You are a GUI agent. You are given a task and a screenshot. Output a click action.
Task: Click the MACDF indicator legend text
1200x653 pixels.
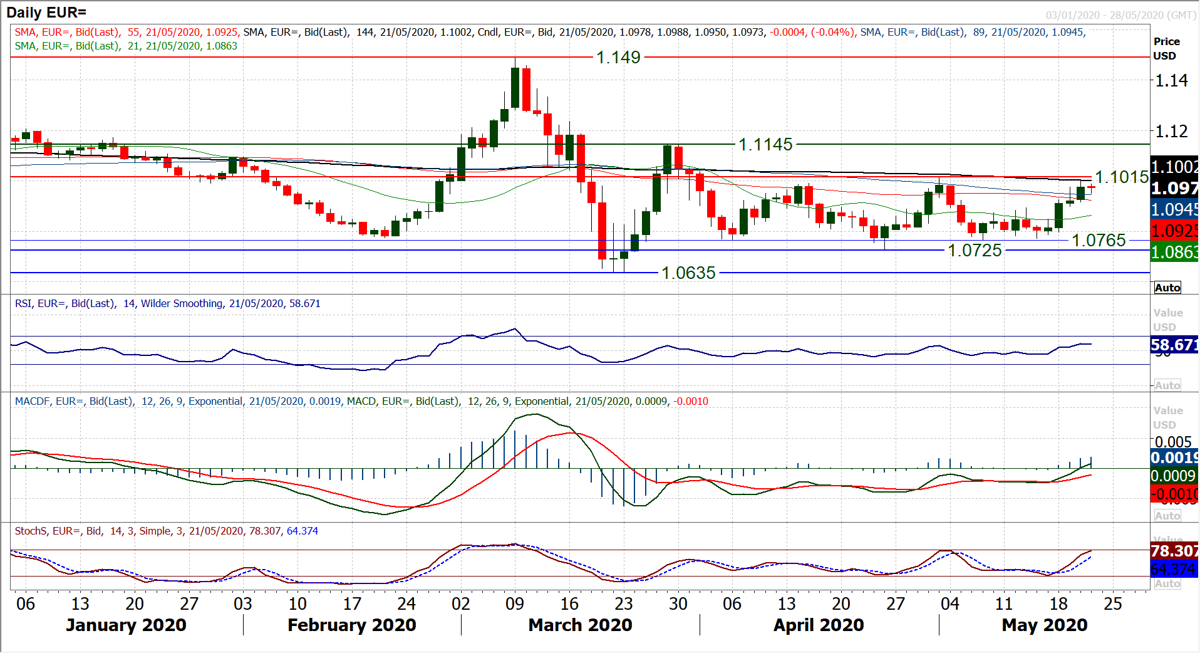pyautogui.click(x=361, y=402)
